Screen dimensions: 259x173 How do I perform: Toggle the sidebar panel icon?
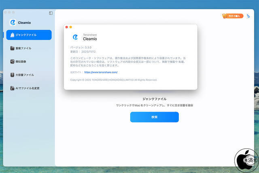pos(51,13)
